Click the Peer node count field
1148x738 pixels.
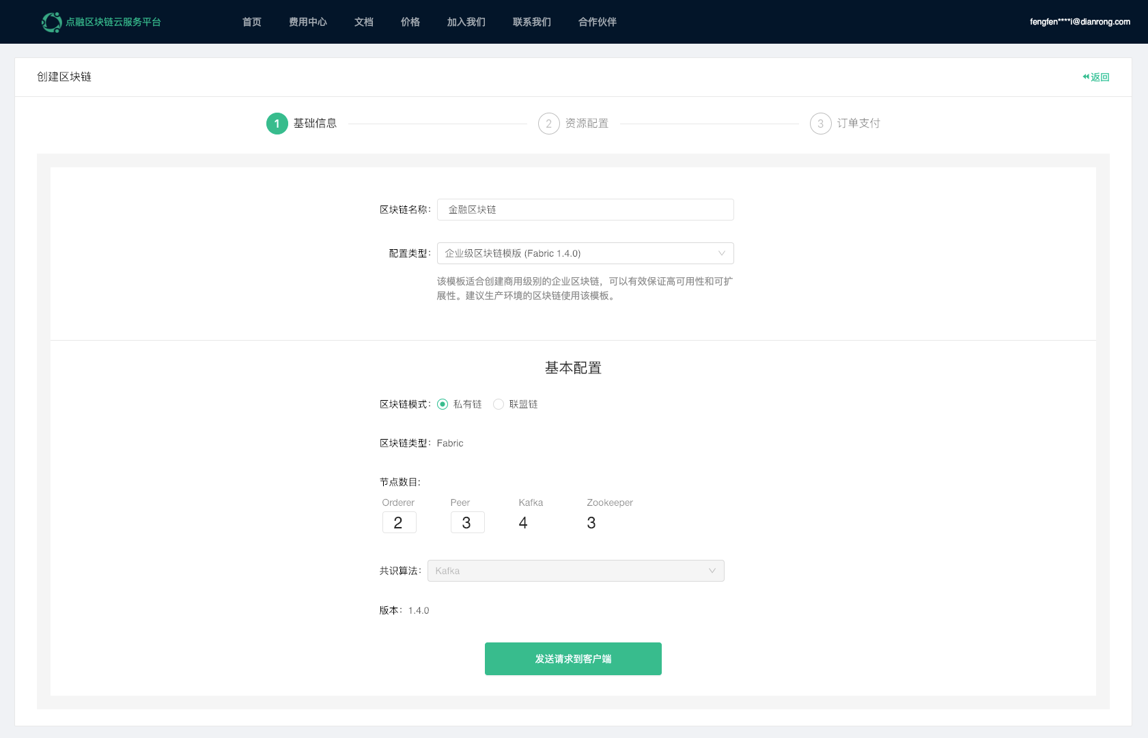468,522
